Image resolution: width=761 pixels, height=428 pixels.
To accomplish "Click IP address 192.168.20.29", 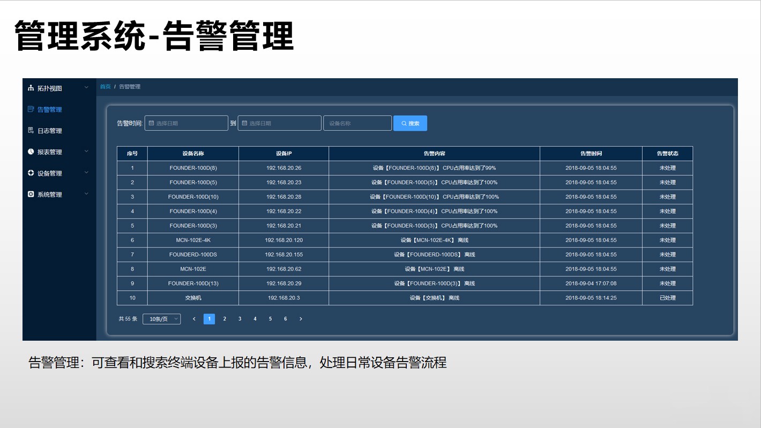I will tap(283, 284).
